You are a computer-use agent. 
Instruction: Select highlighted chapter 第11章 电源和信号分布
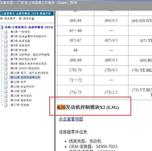(25, 77)
